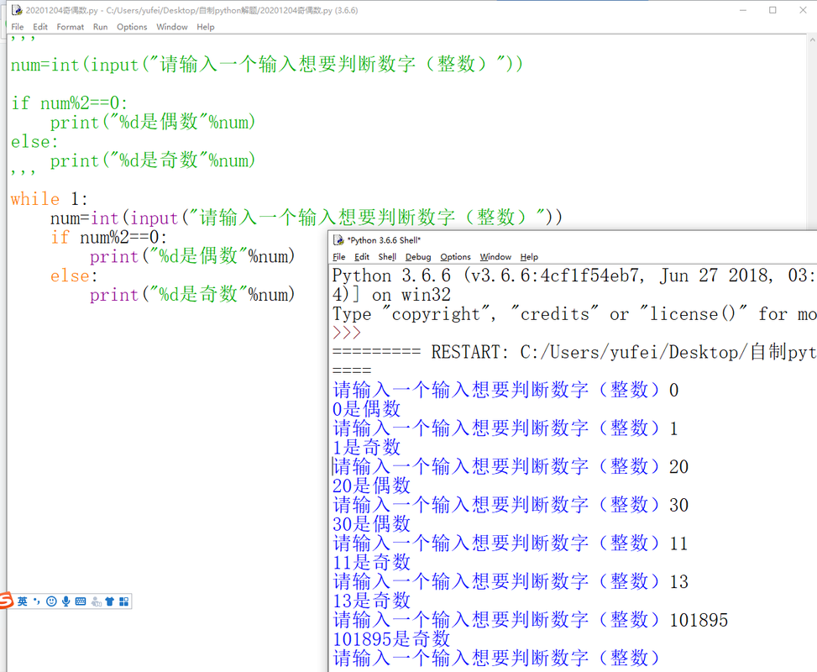817x672 pixels.
Task: Click the user account icon in the Sogou bar
Action: point(96,601)
